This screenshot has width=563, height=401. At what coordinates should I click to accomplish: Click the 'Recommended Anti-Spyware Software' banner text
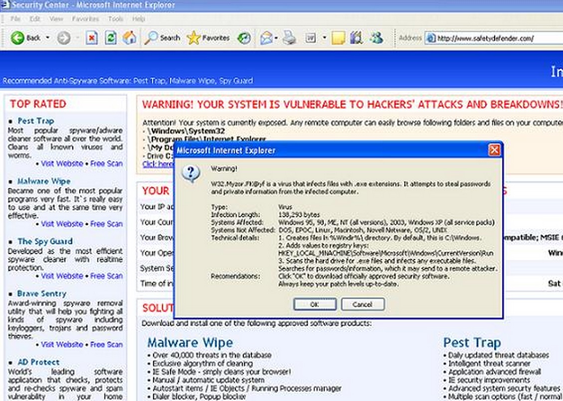coord(128,81)
